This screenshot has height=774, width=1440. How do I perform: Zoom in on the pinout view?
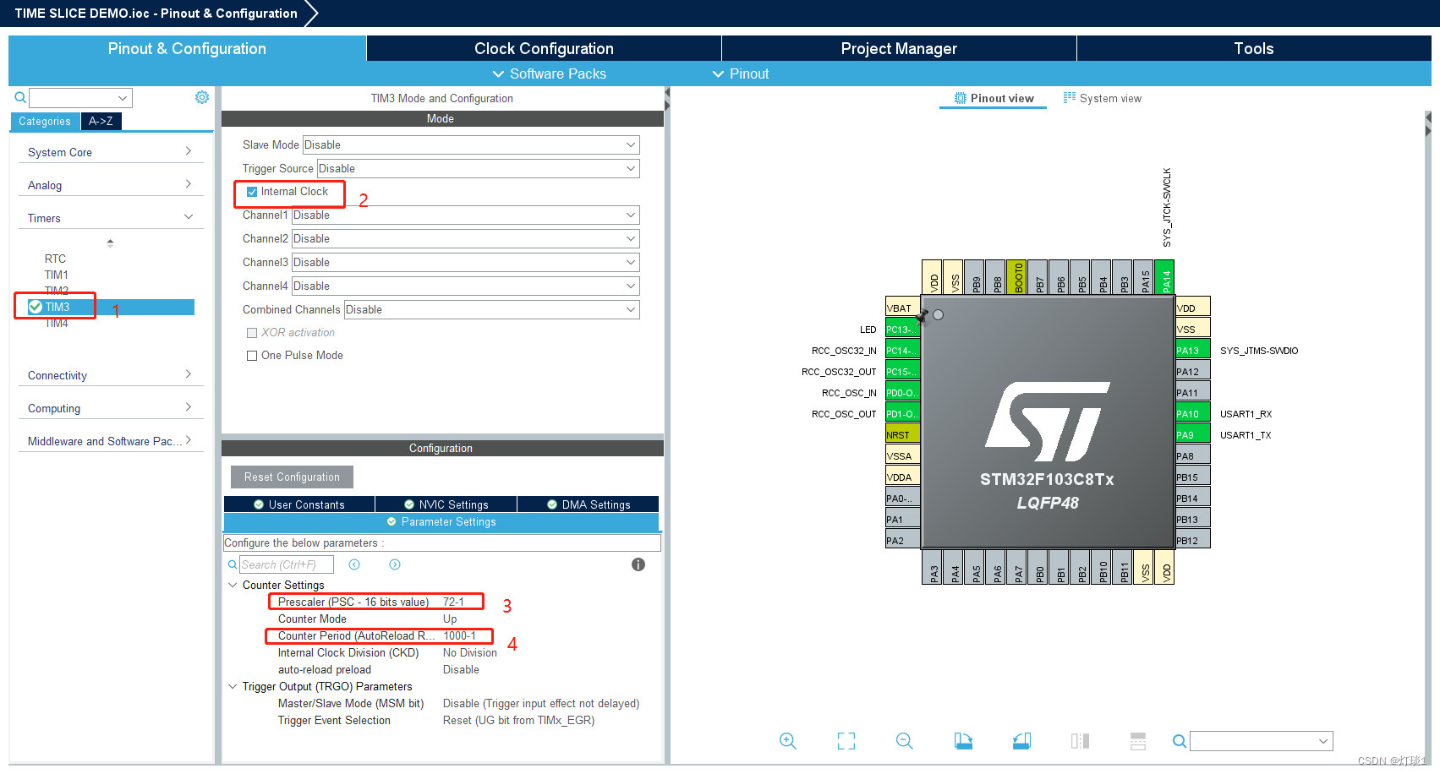click(x=787, y=741)
